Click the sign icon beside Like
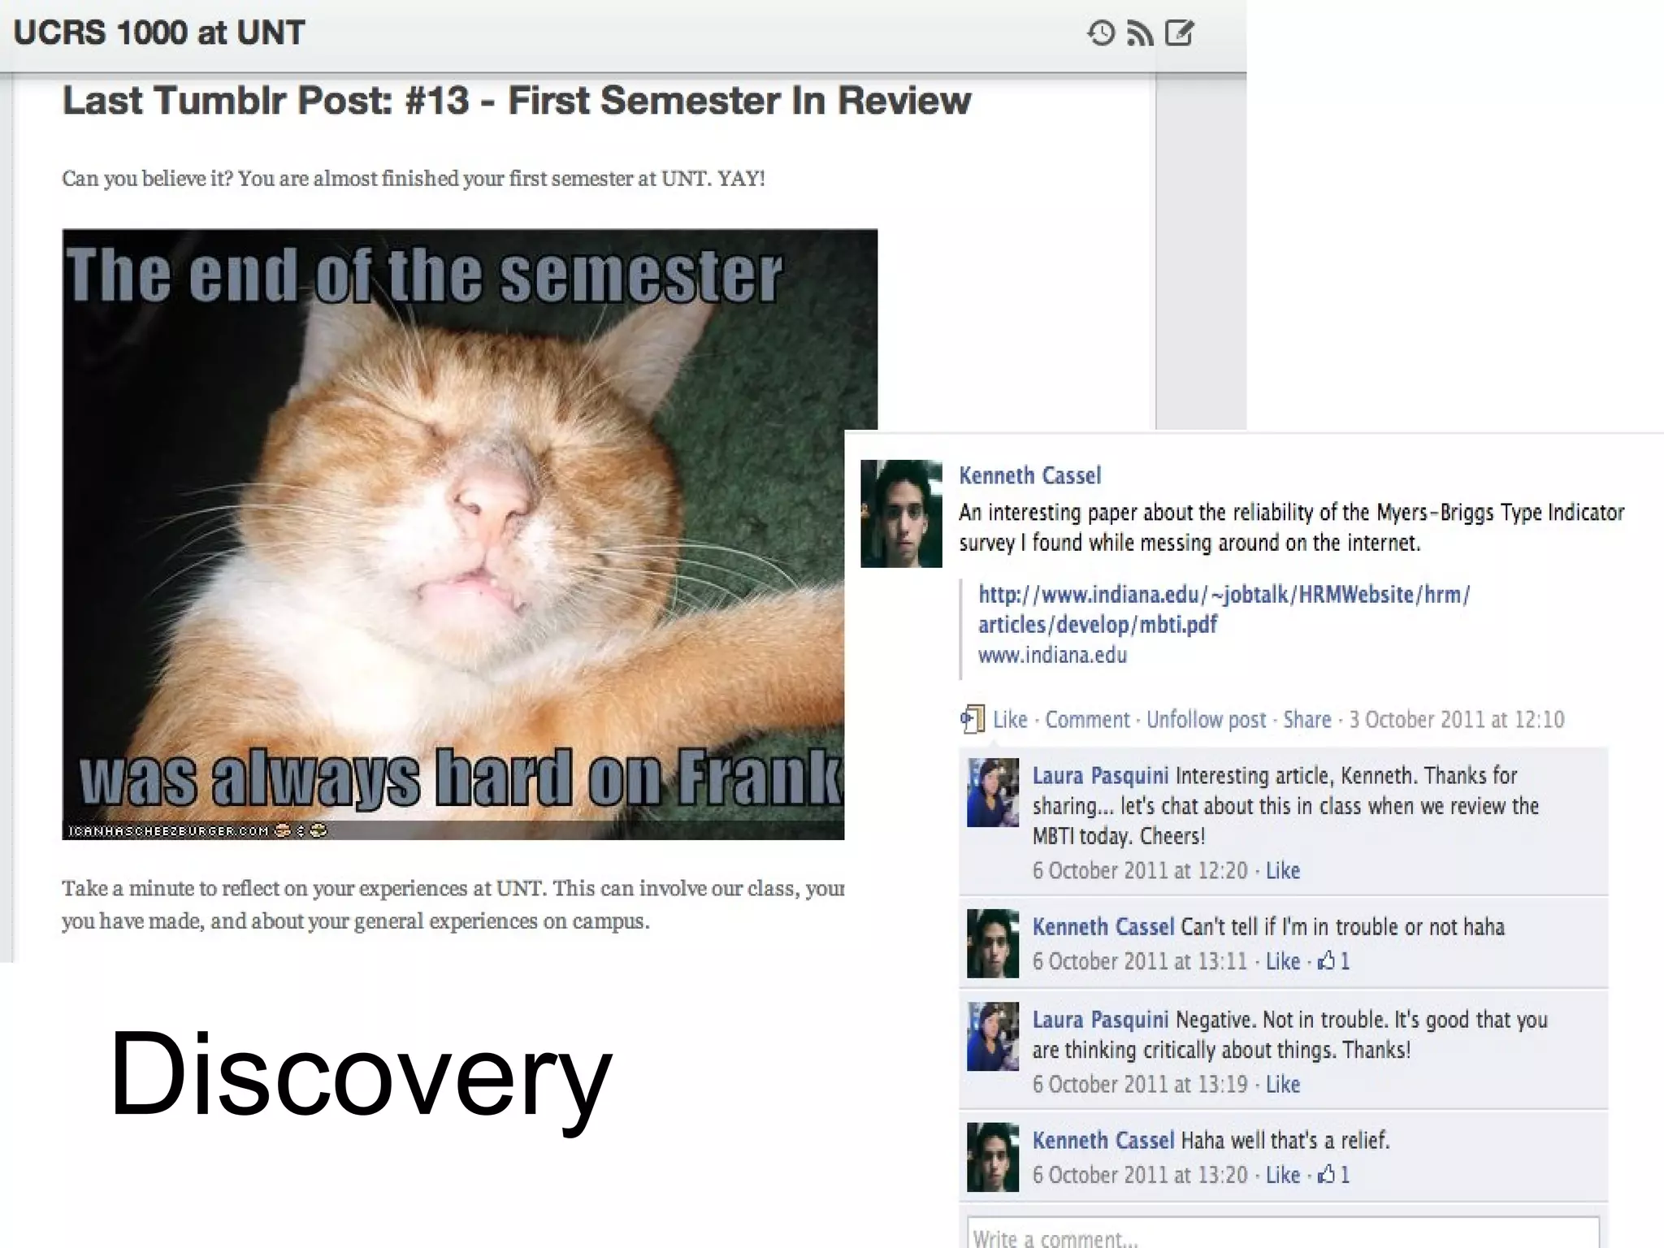The height and width of the screenshot is (1248, 1664). (x=972, y=719)
